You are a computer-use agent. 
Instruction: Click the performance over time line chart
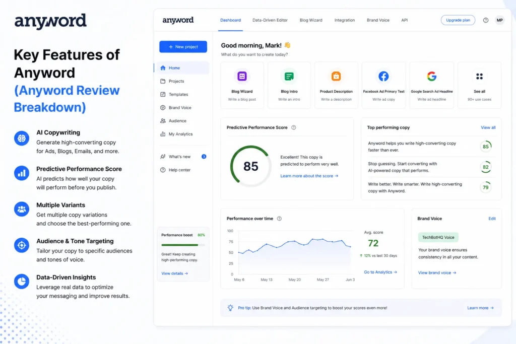tap(295, 253)
